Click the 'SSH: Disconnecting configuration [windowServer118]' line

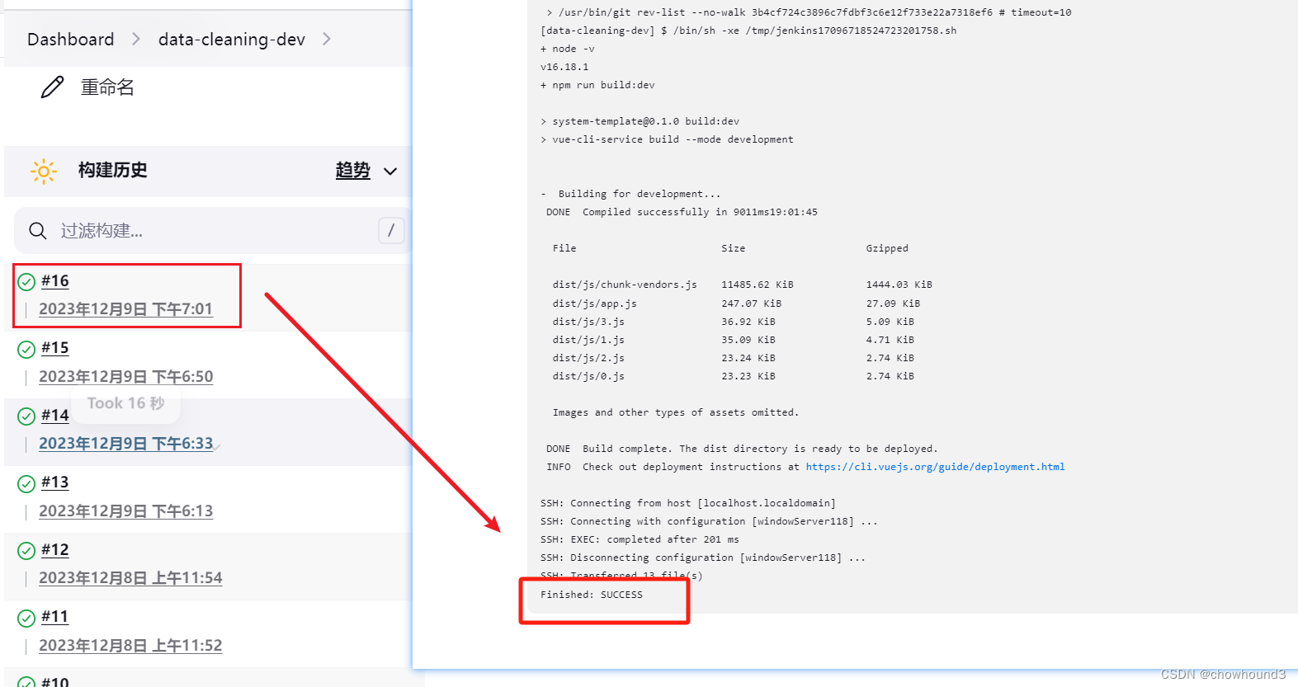pos(703,558)
